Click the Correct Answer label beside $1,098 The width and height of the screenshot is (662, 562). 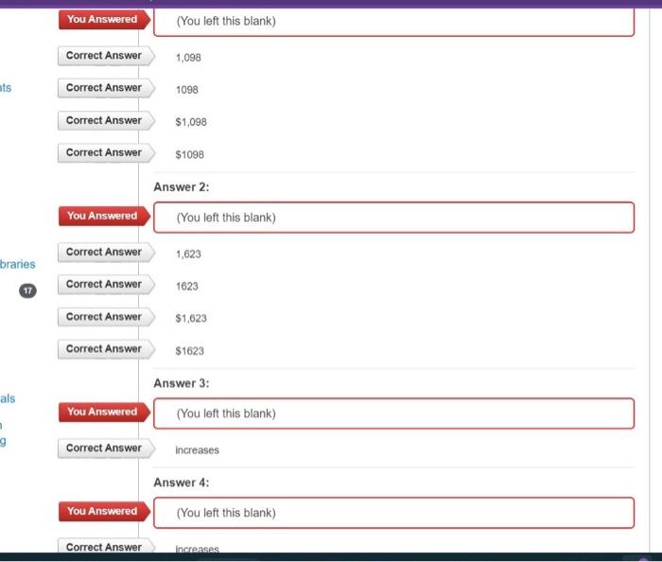pyautogui.click(x=106, y=120)
